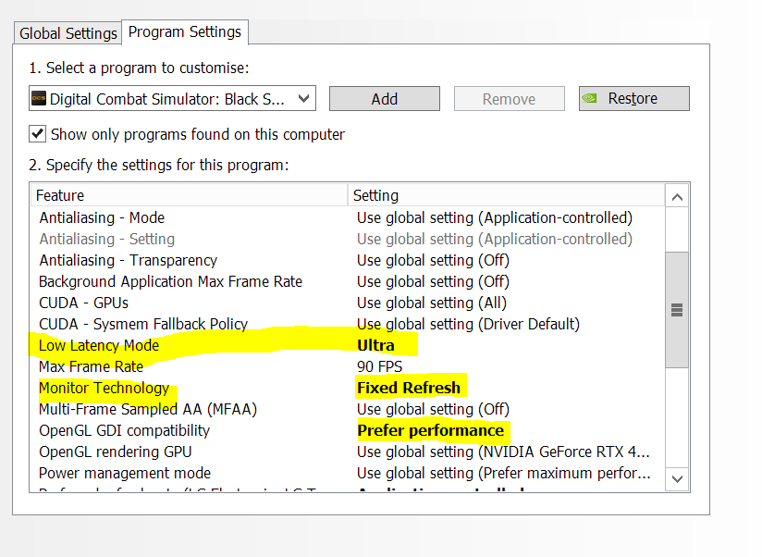Change the Prefer performance setting value

431,430
